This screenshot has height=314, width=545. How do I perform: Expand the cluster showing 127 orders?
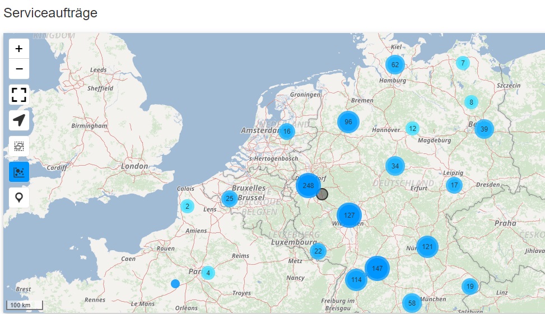(x=349, y=215)
